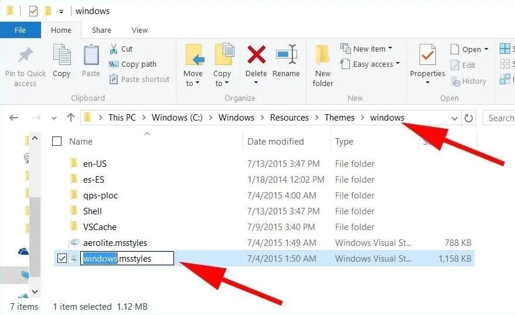
Task: Expand the Move to dropdown arrow
Action: [x=197, y=83]
